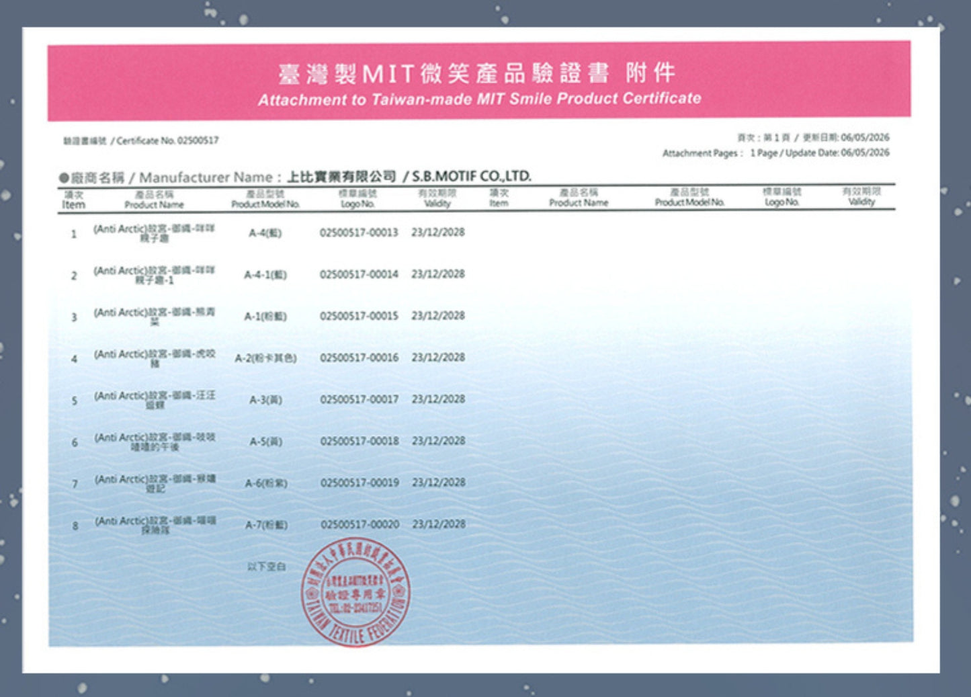The width and height of the screenshot is (971, 697).
Task: Select logo number 02500517-00020
Action: [x=360, y=524]
